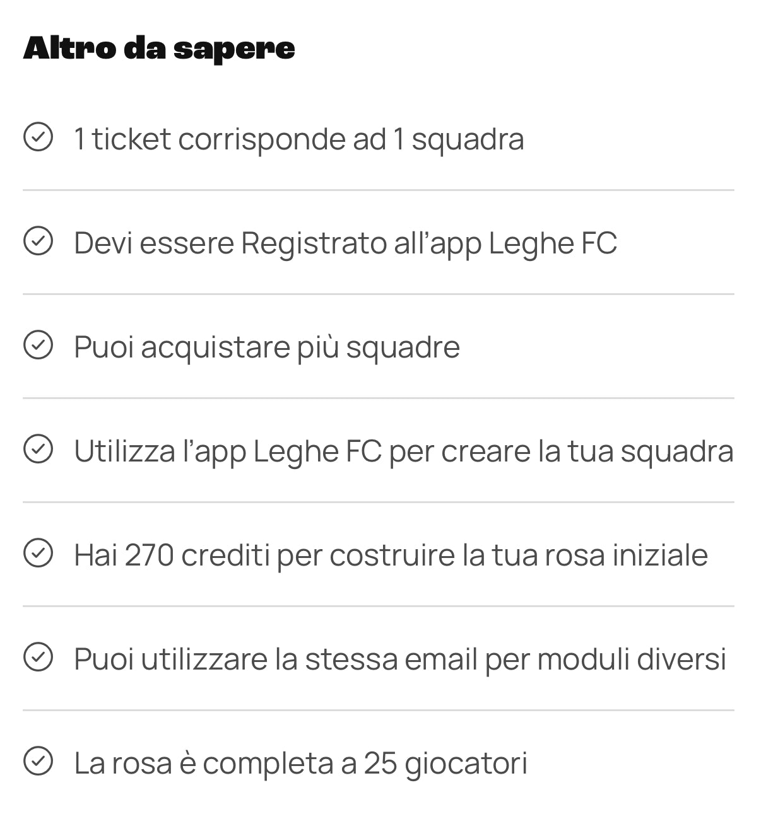Image resolution: width=761 pixels, height=836 pixels.
Task: Select the text 'Puoi utilizzare la stessa email per moduli diversi'
Action: point(400,659)
